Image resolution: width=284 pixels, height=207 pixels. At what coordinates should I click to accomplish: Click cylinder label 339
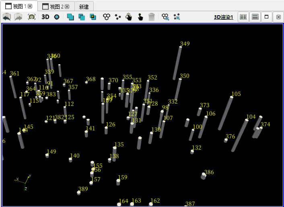coord(49,72)
